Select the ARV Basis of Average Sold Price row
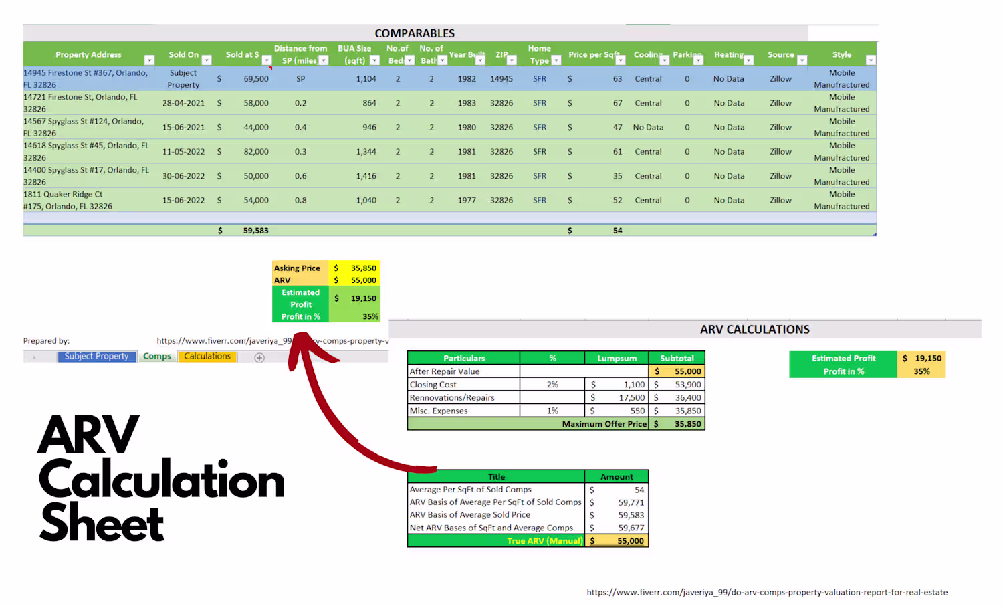 [528, 515]
